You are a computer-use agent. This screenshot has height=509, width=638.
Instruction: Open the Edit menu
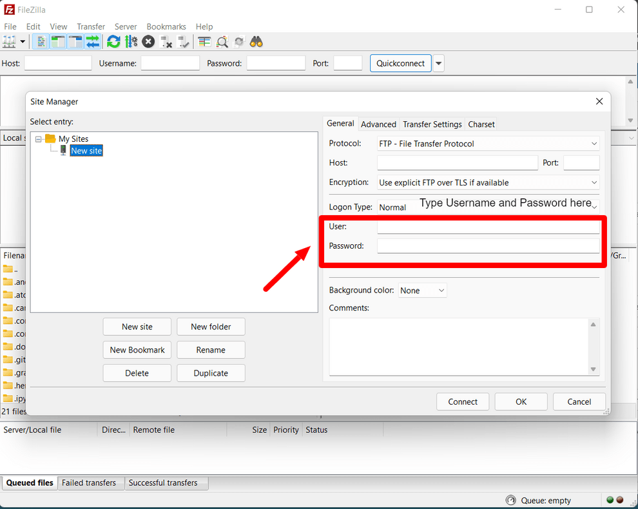pyautogui.click(x=34, y=26)
